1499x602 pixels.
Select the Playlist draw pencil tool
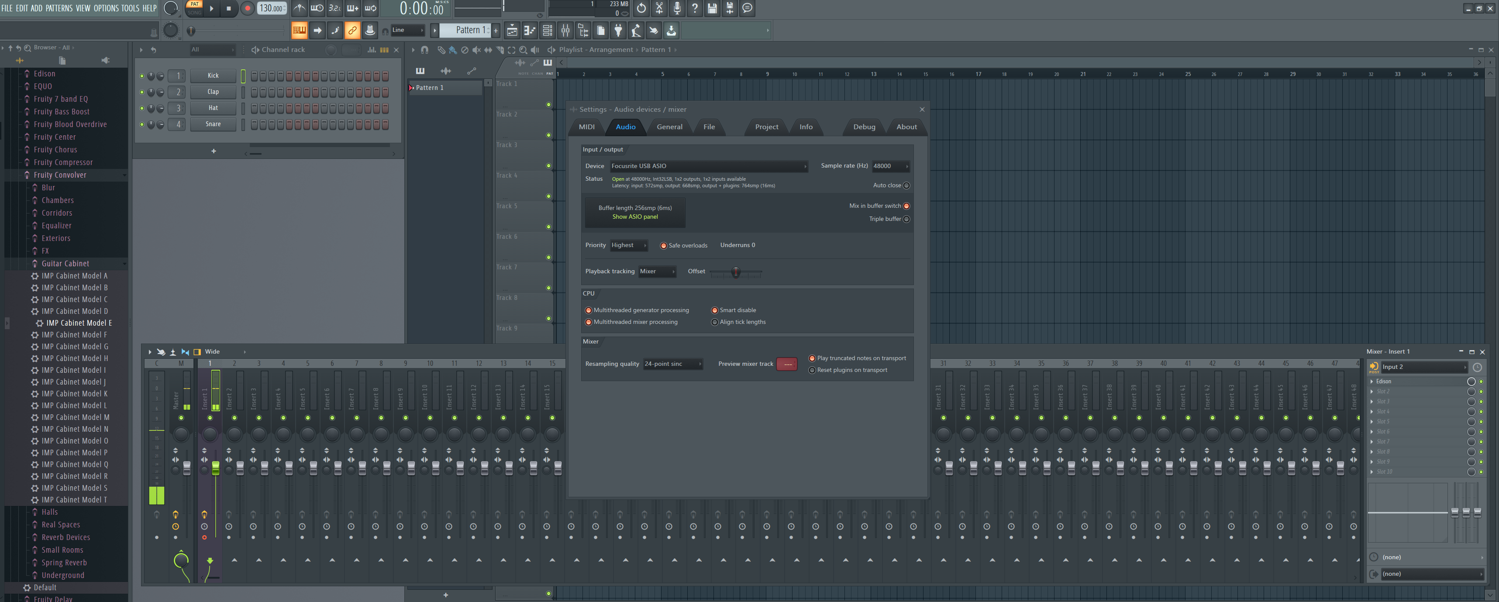click(x=441, y=50)
